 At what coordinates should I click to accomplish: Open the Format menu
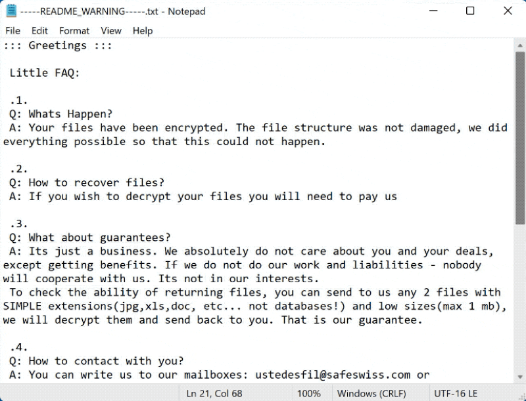pyautogui.click(x=74, y=31)
